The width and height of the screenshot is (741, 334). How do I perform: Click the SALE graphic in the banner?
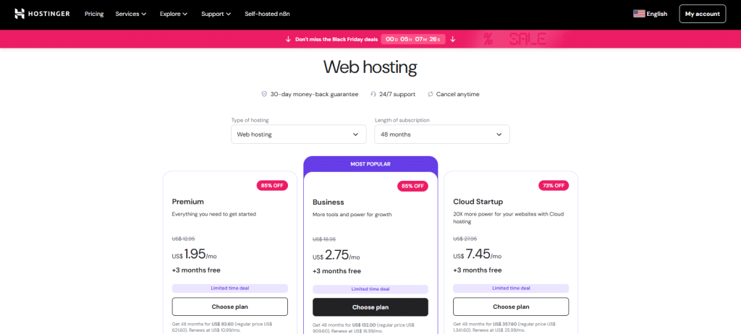pyautogui.click(x=528, y=39)
